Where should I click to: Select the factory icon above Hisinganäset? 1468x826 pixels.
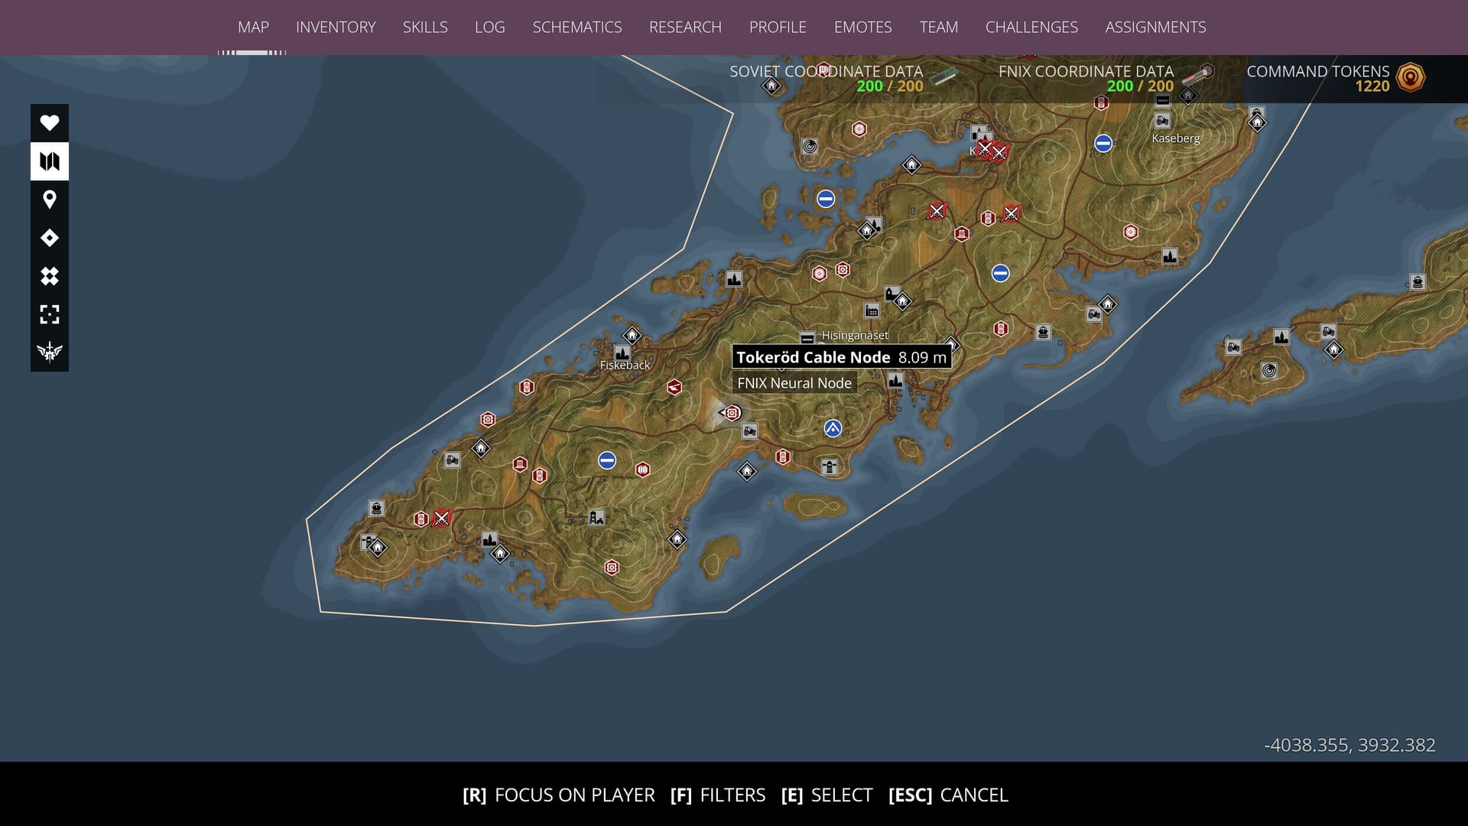pos(872,311)
